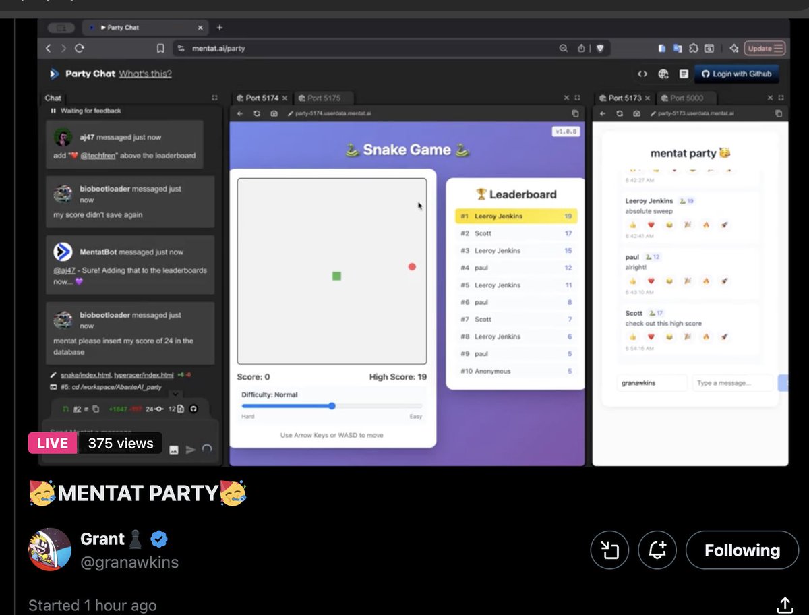Click the @techfren mention in aj47's message
This screenshot has height=615, width=809.
coord(98,156)
